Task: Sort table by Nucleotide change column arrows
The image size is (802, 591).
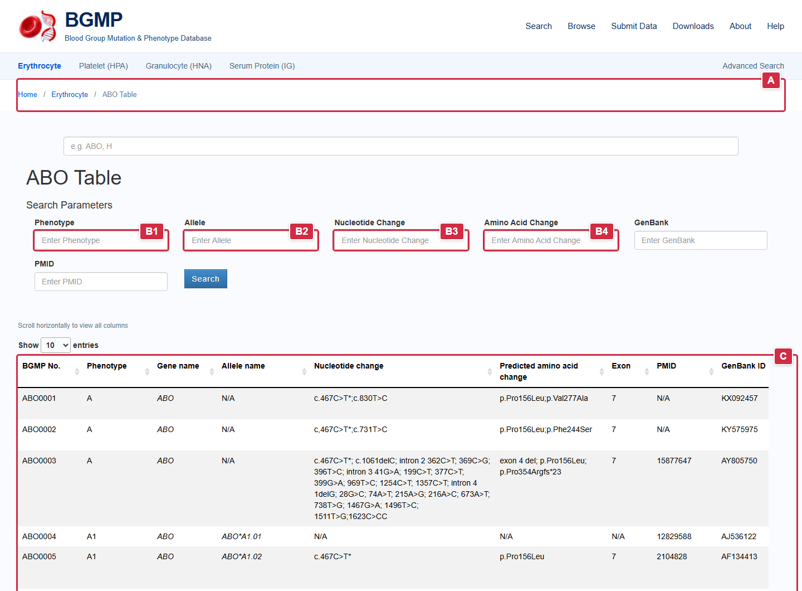Action: [x=490, y=371]
